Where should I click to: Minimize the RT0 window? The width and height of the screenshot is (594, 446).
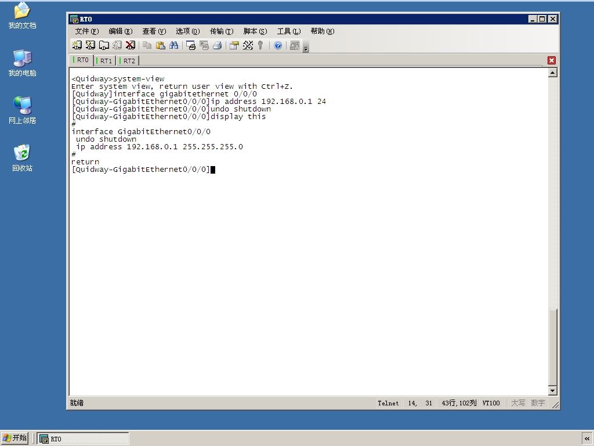533,19
